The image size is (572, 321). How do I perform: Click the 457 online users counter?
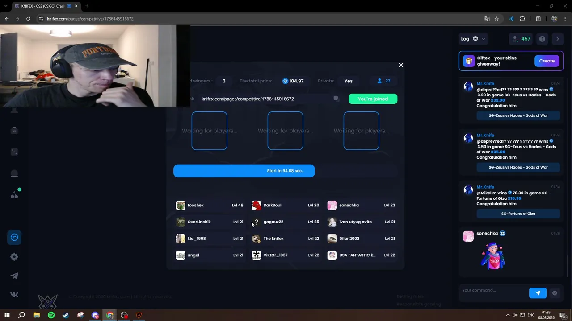pos(521,39)
